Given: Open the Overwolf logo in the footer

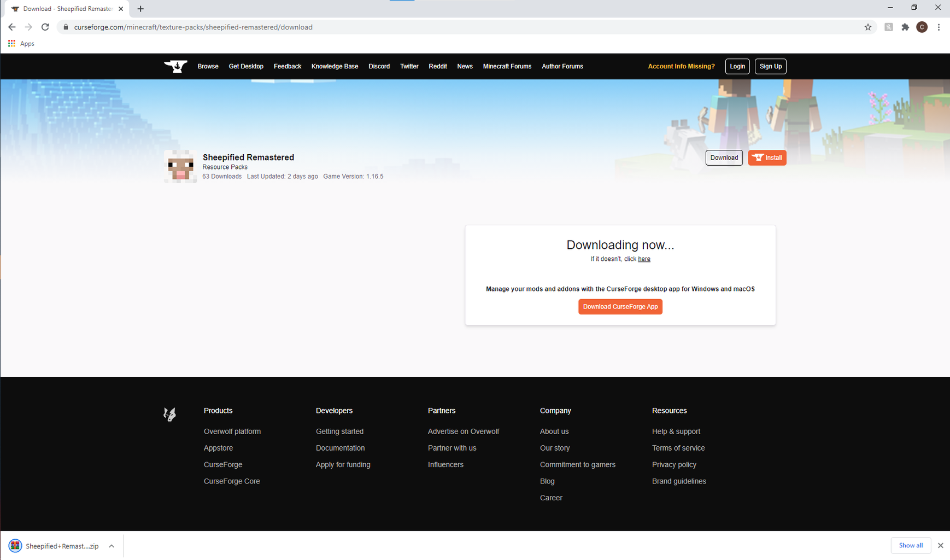Looking at the screenshot, I should [169, 414].
